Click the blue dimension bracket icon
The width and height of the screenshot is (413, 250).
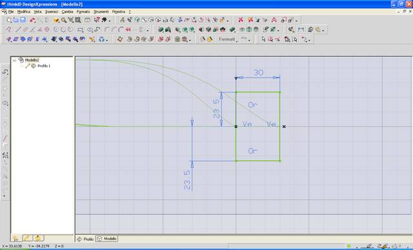point(301,30)
